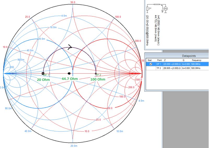Click the blue 20.0m label in upper left
209x148 pixels.
click(x=42, y=39)
